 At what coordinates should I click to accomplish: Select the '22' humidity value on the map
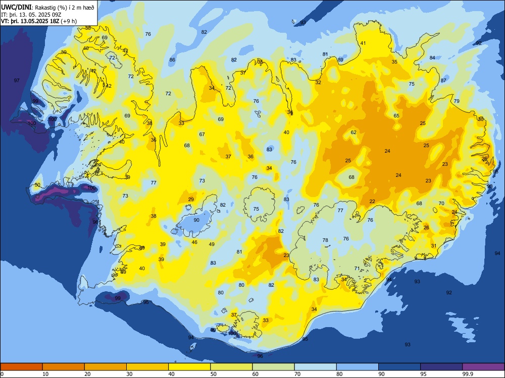coord(372,201)
